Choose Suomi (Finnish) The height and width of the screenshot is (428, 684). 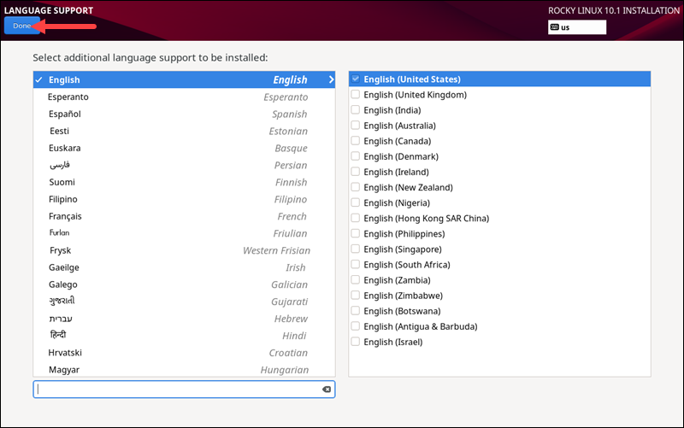[184, 182]
